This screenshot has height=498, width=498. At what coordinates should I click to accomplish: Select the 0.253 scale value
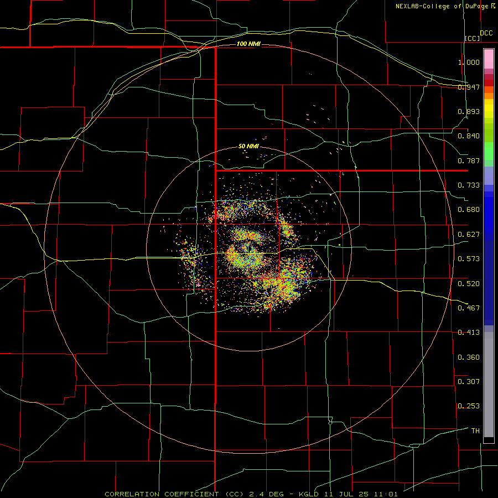(x=469, y=406)
